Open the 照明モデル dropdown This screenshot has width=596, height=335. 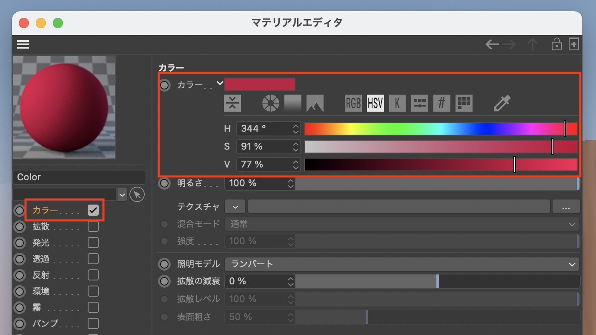(401, 264)
